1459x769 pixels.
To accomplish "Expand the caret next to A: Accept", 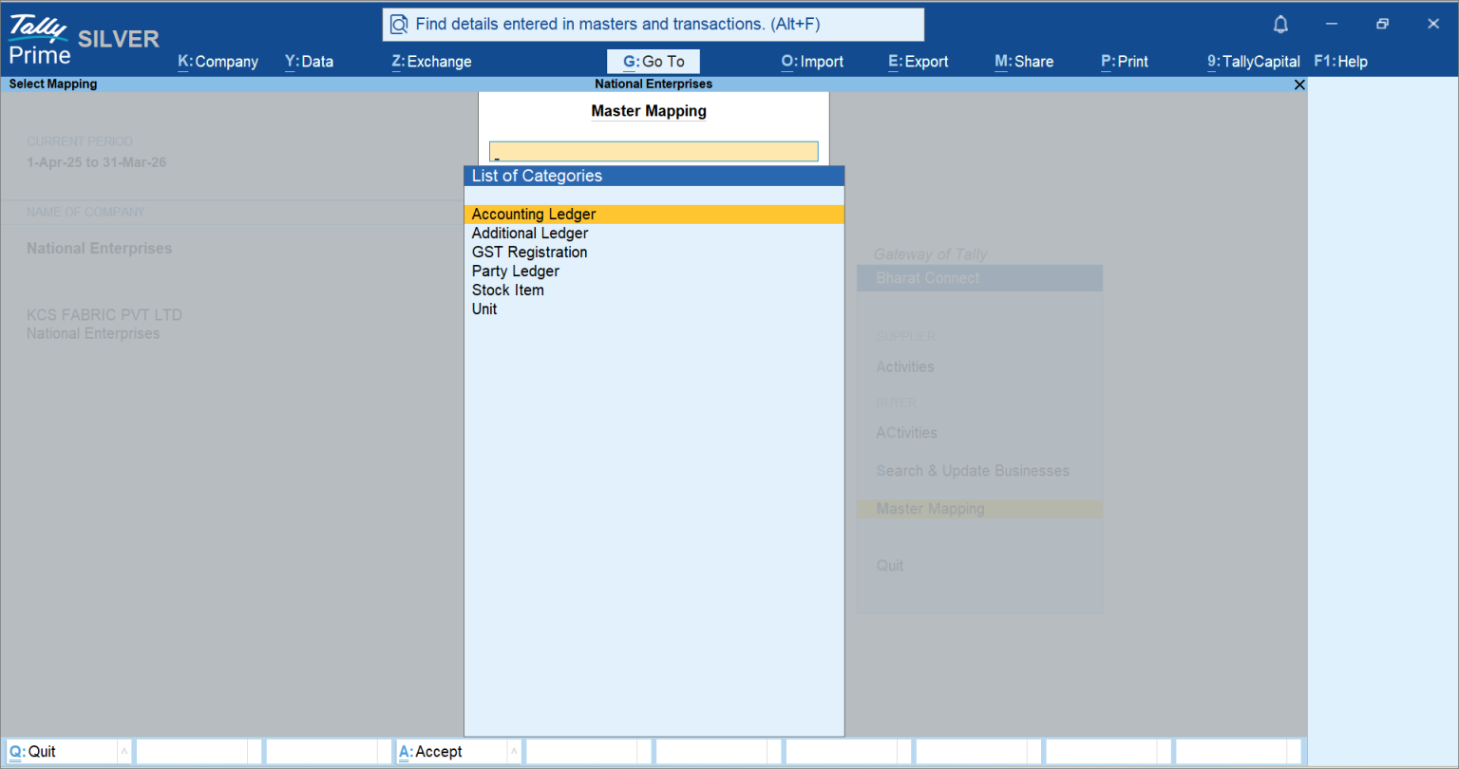I will [514, 752].
